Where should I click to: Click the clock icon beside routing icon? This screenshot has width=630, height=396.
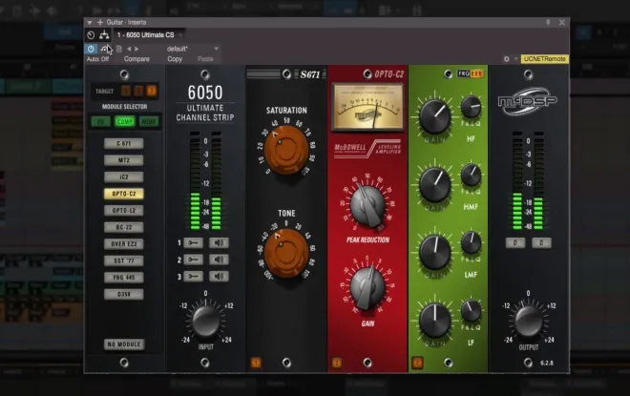coord(91,35)
